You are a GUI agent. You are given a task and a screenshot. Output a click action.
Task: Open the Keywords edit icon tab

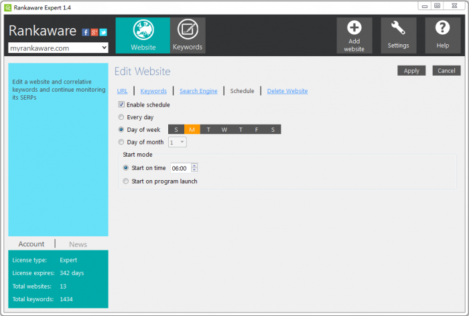188,35
